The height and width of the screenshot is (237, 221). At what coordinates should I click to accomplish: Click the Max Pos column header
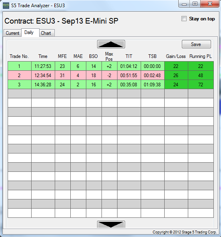[109, 56]
